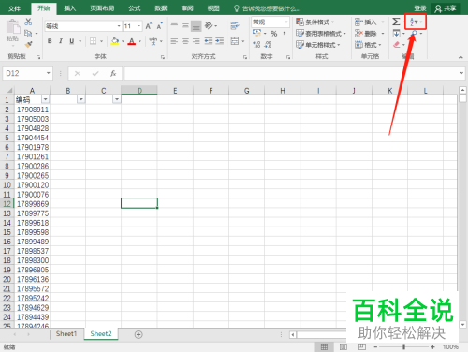Collapse the ribbon with the arrow

(x=461, y=57)
